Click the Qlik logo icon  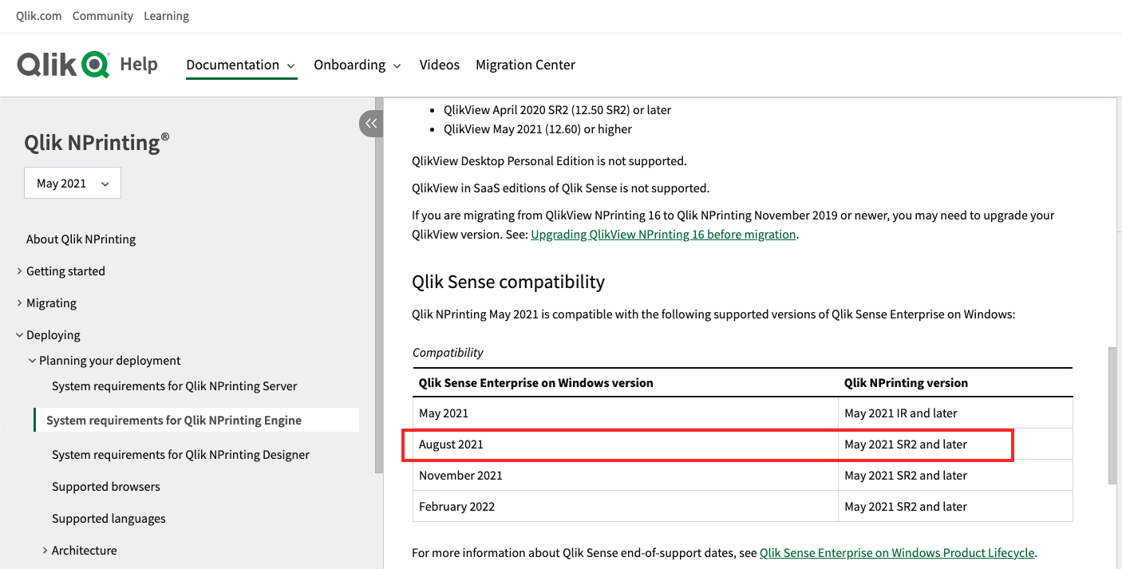click(x=63, y=65)
